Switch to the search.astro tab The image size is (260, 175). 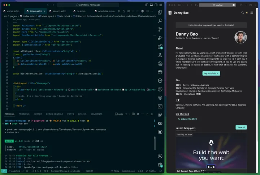point(58,11)
